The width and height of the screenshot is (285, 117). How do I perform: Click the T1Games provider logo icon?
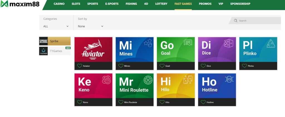click(x=43, y=51)
